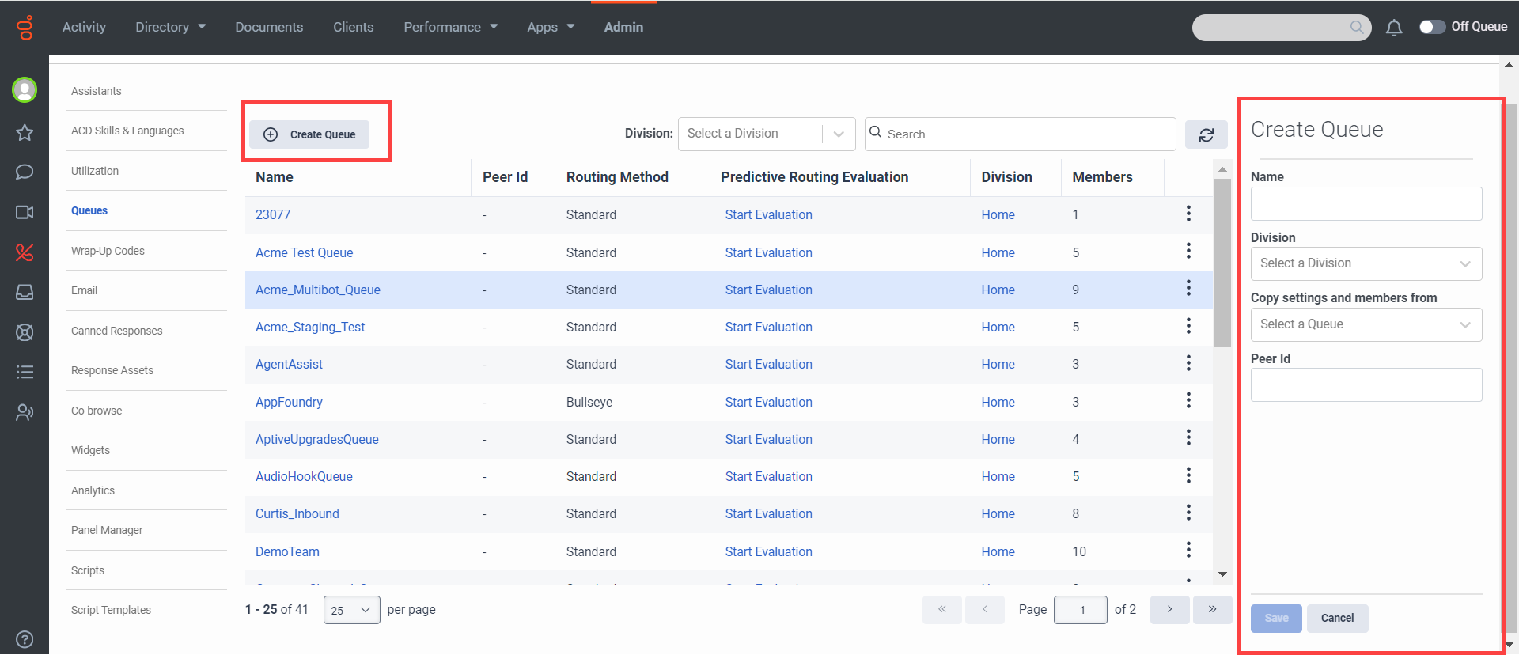Click the Name field in Create Queue
Image resolution: width=1519 pixels, height=655 pixels.
[1366, 204]
